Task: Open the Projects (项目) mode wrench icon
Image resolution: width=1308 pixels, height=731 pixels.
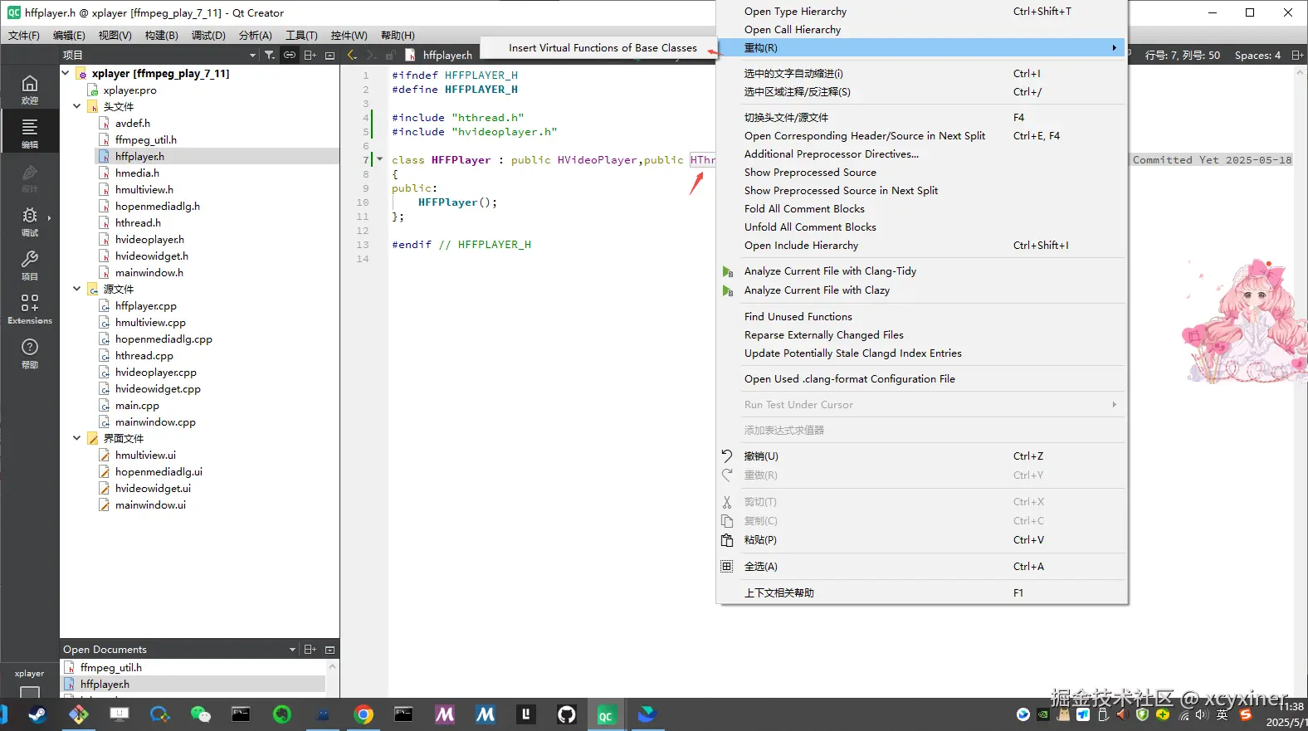Action: [x=30, y=265]
